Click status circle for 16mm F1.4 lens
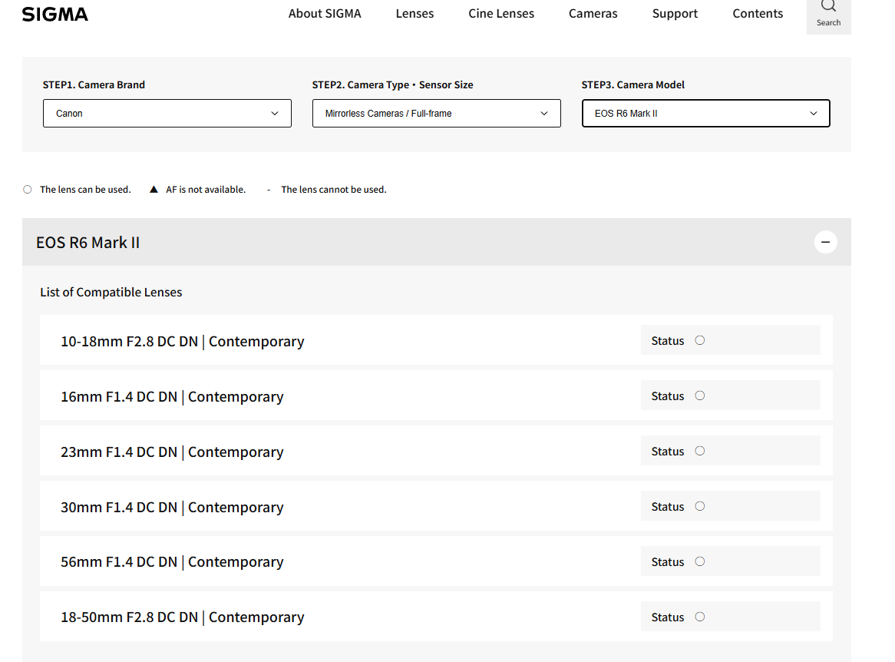This screenshot has width=895, height=662. coord(700,396)
